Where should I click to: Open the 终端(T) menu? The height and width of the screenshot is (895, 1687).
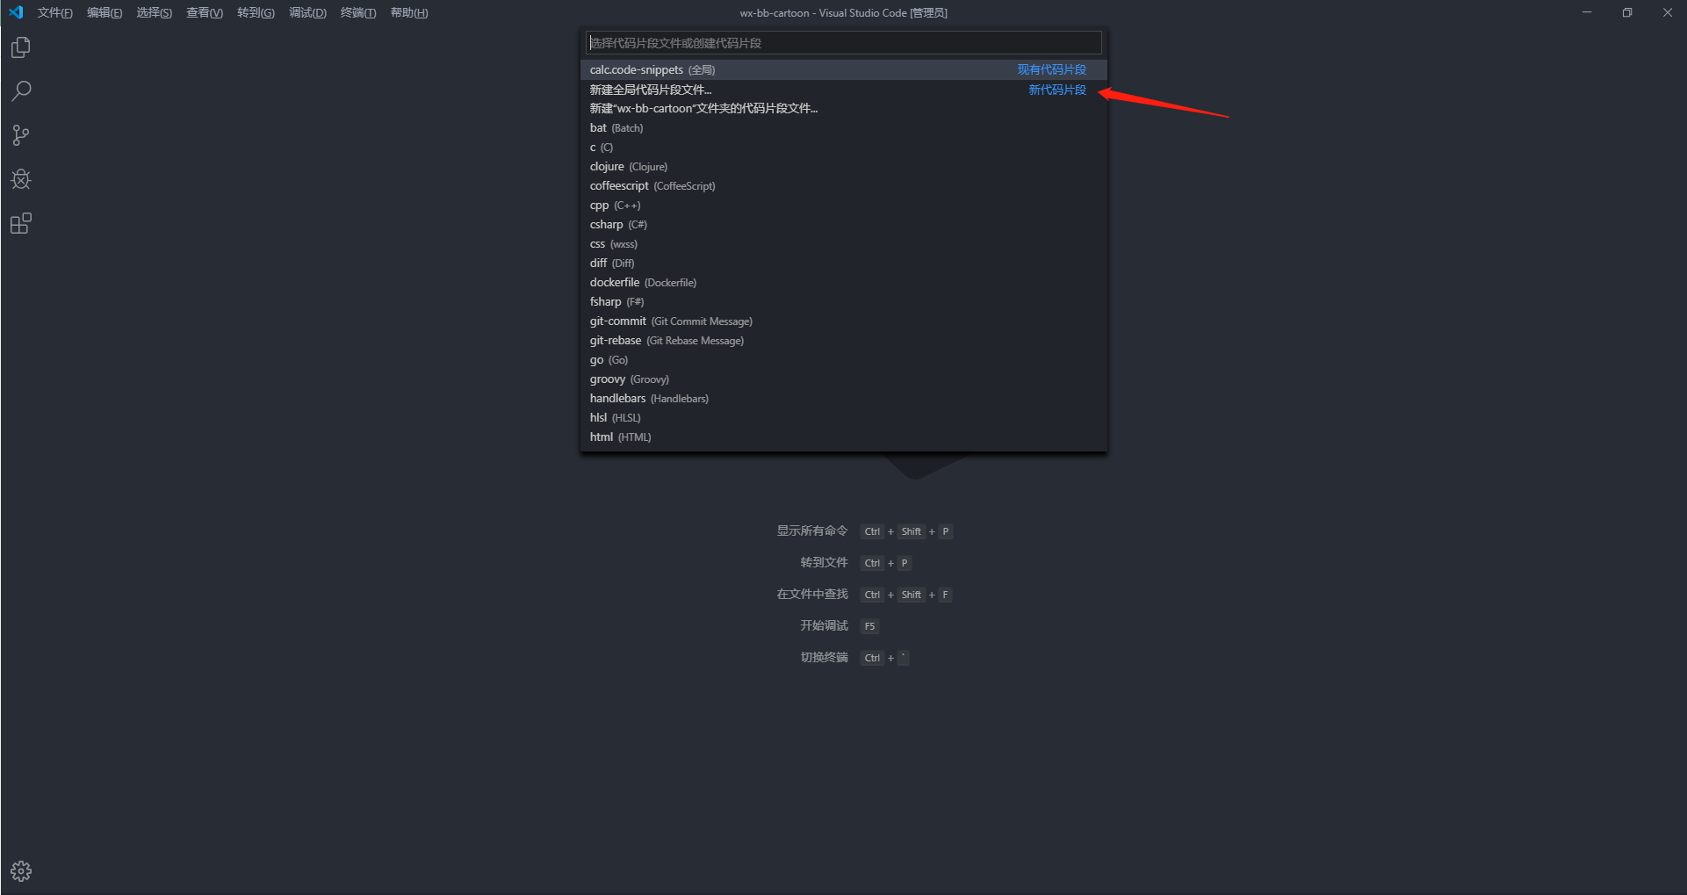[x=358, y=12]
